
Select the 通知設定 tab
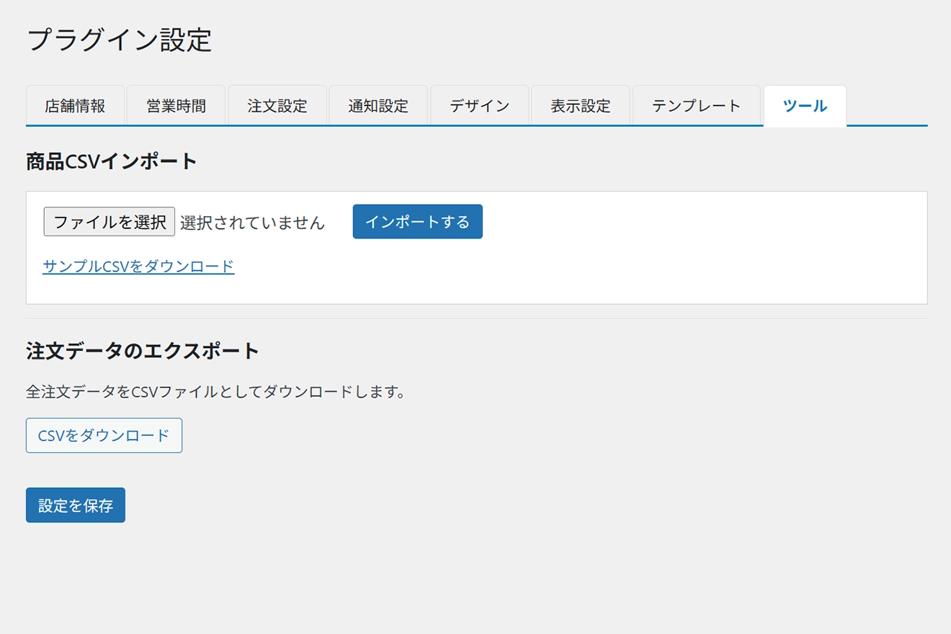point(378,106)
